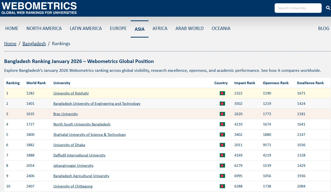Screen dimensions: 331x192
Task: Click the flag in Jahangirnagar University row
Action: 222,166
